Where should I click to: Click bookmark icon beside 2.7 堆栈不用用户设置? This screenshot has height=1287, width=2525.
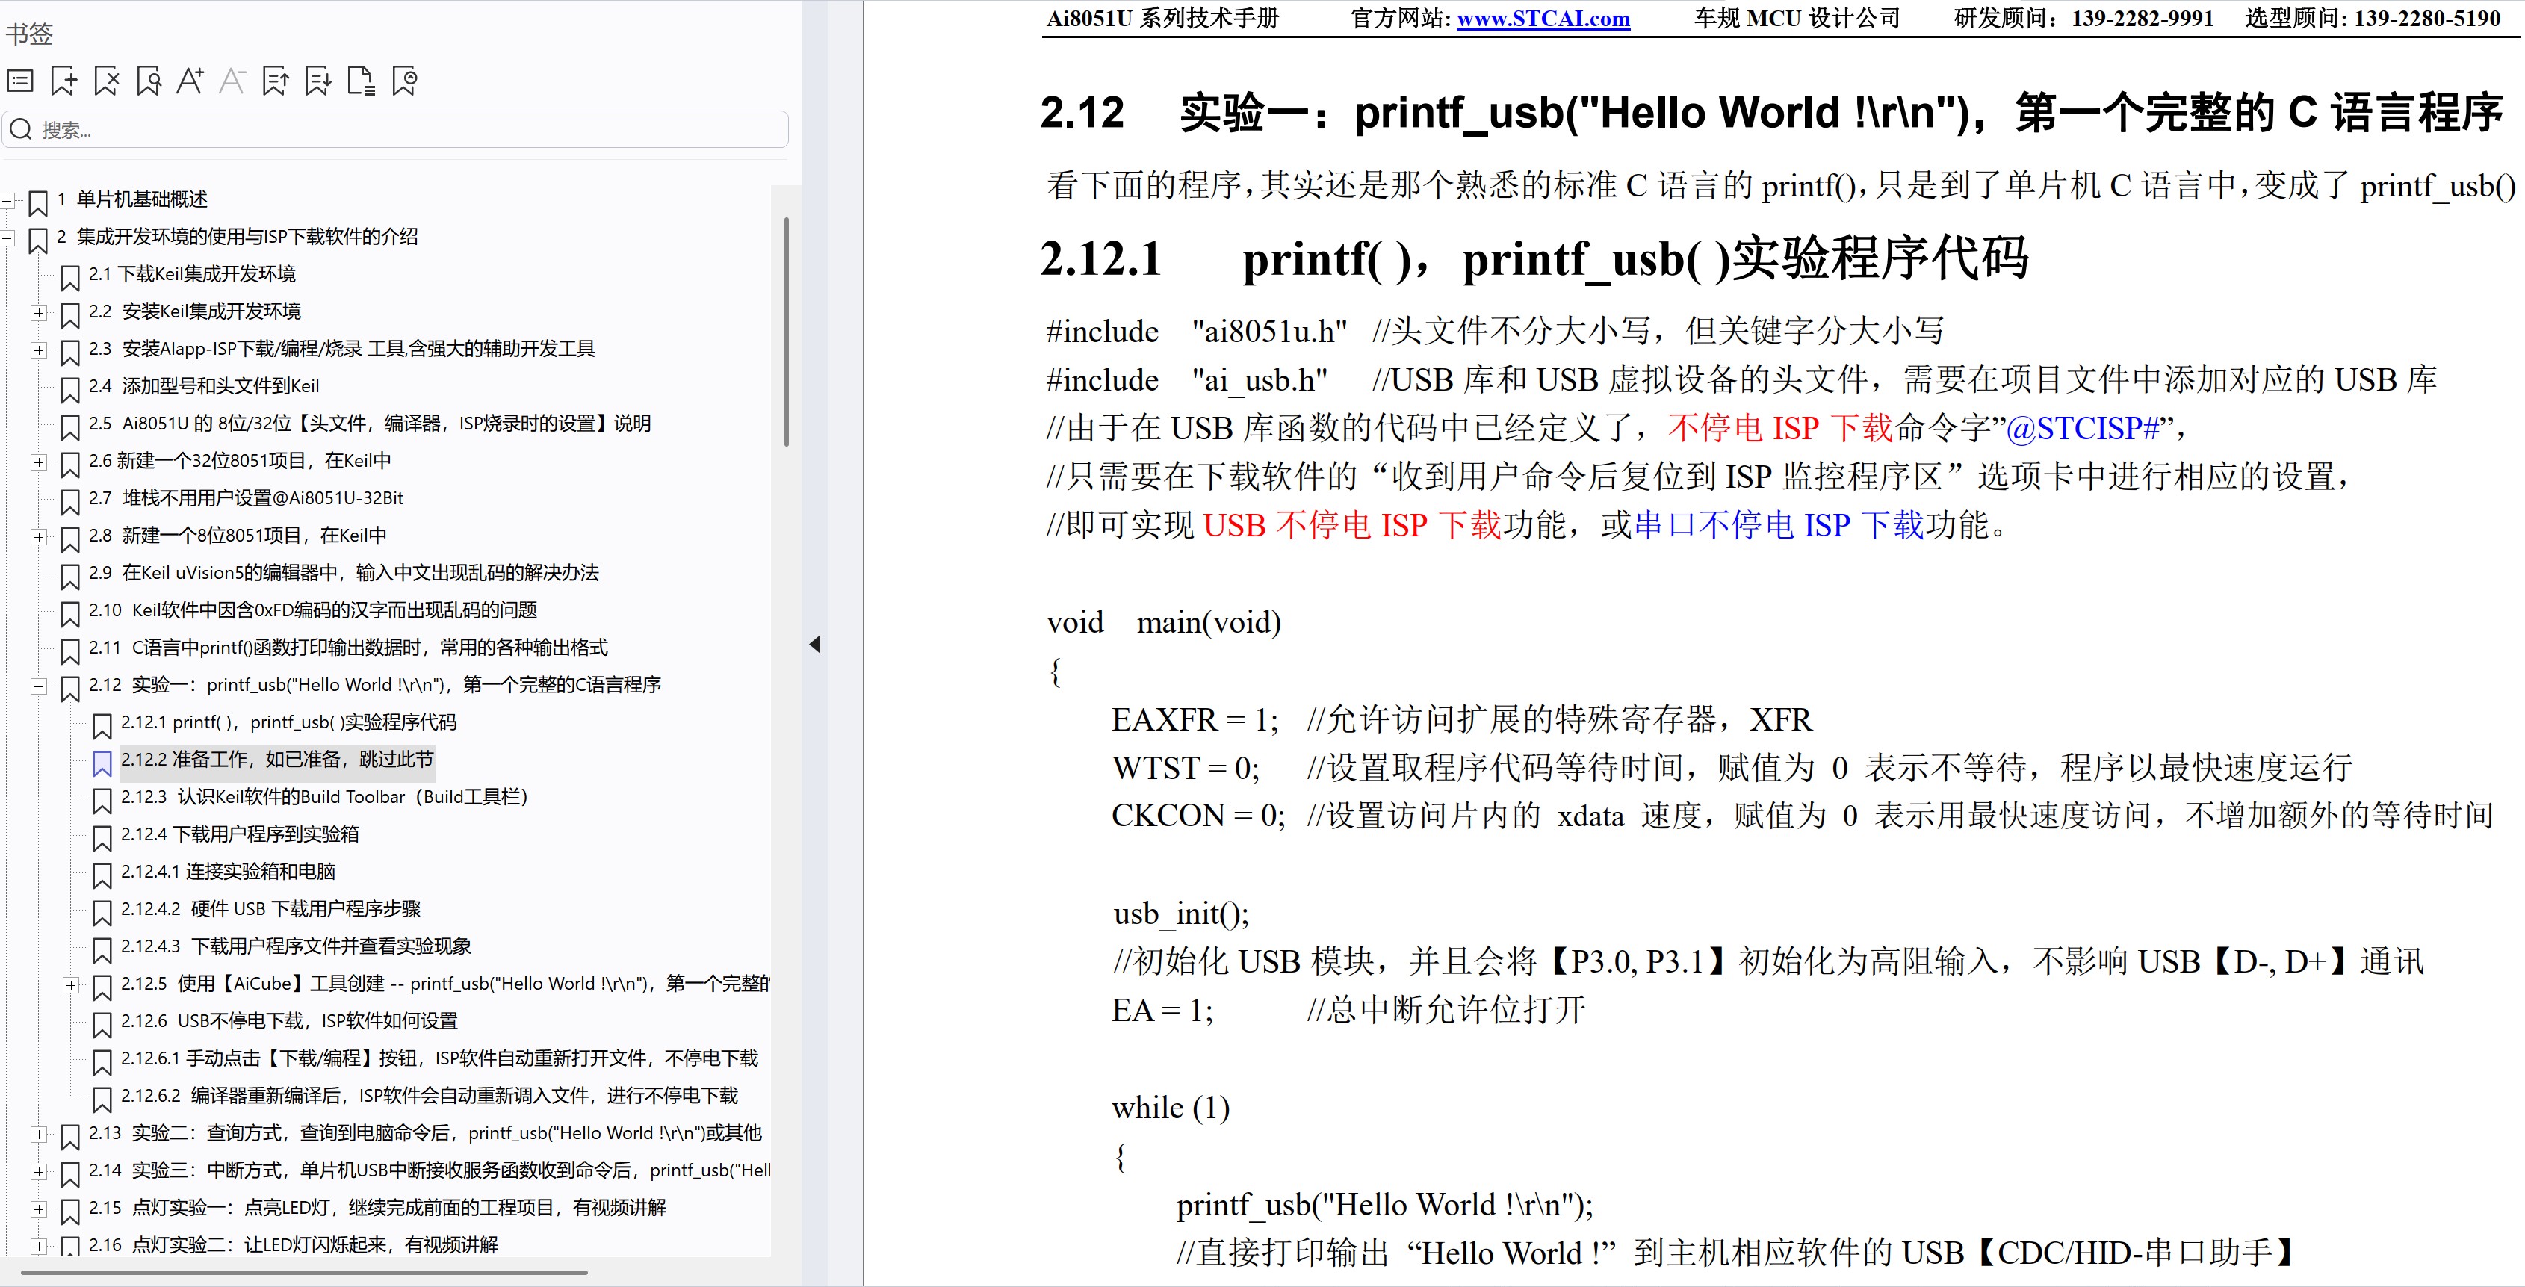pyautogui.click(x=69, y=502)
